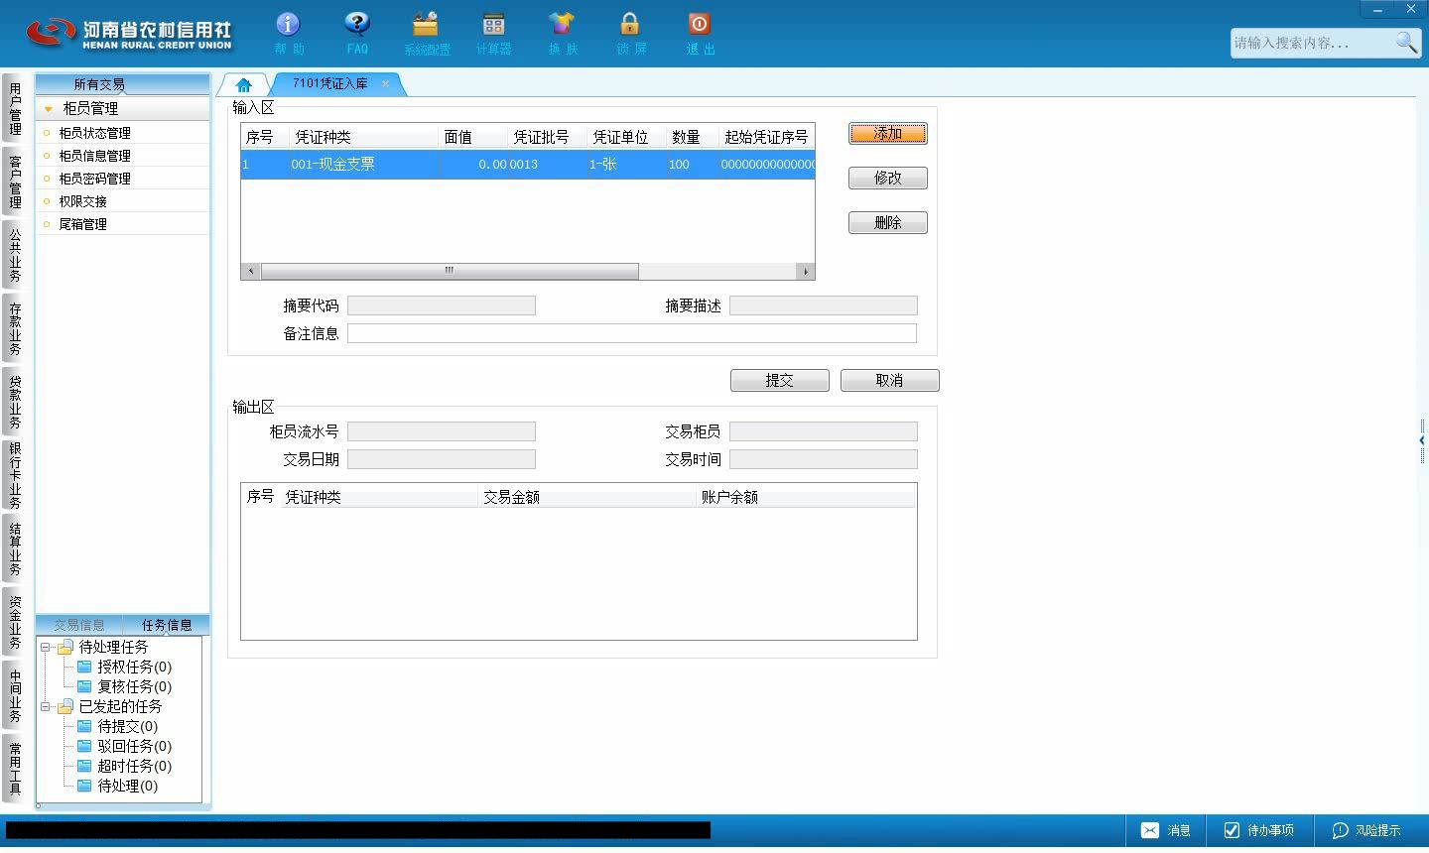Open the 帮助 help icon
The height and width of the screenshot is (853, 1429).
click(x=288, y=33)
